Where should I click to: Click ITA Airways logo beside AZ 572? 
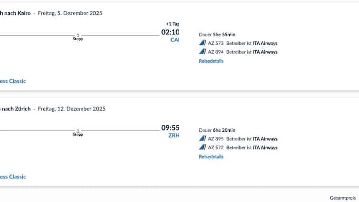pyautogui.click(x=202, y=147)
